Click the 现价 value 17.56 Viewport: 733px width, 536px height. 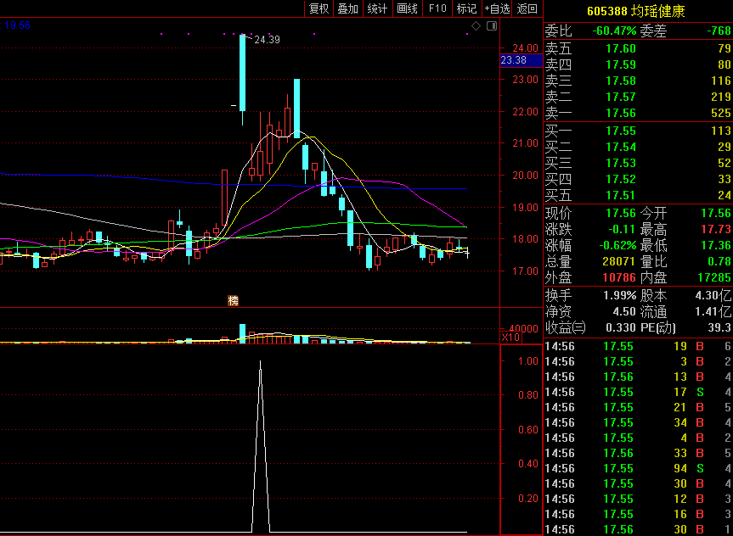(x=621, y=214)
